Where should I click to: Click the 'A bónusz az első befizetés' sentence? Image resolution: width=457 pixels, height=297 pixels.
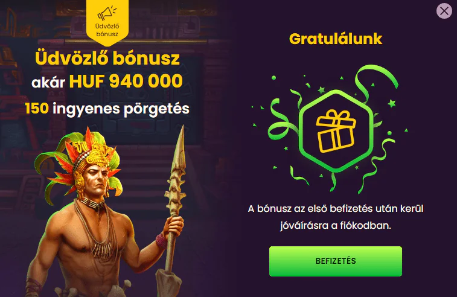336,209
